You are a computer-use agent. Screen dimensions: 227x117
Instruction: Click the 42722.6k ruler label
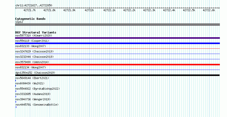click(x=209, y=10)
